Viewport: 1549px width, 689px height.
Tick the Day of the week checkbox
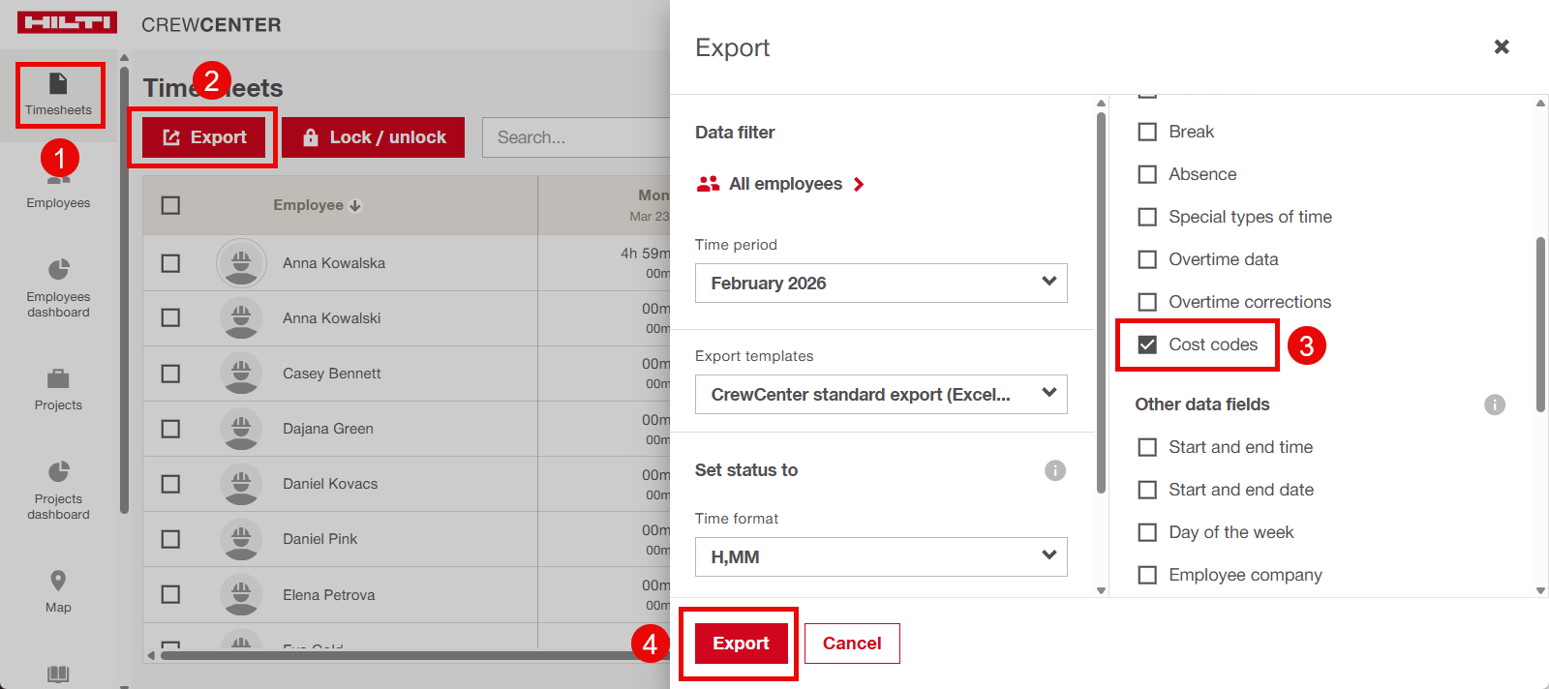(1147, 532)
